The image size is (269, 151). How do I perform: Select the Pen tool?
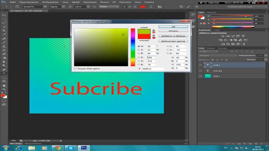coord(4,70)
